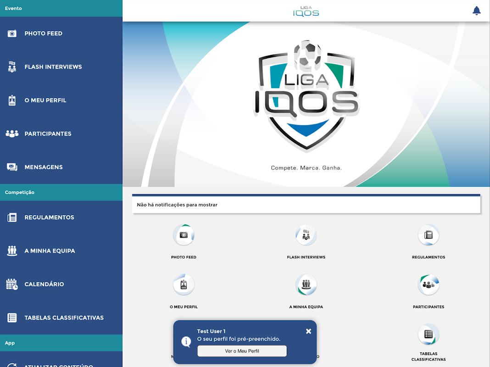This screenshot has width=490, height=367.
Task: Select MENSAGENS menu label in sidebar
Action: click(x=44, y=167)
